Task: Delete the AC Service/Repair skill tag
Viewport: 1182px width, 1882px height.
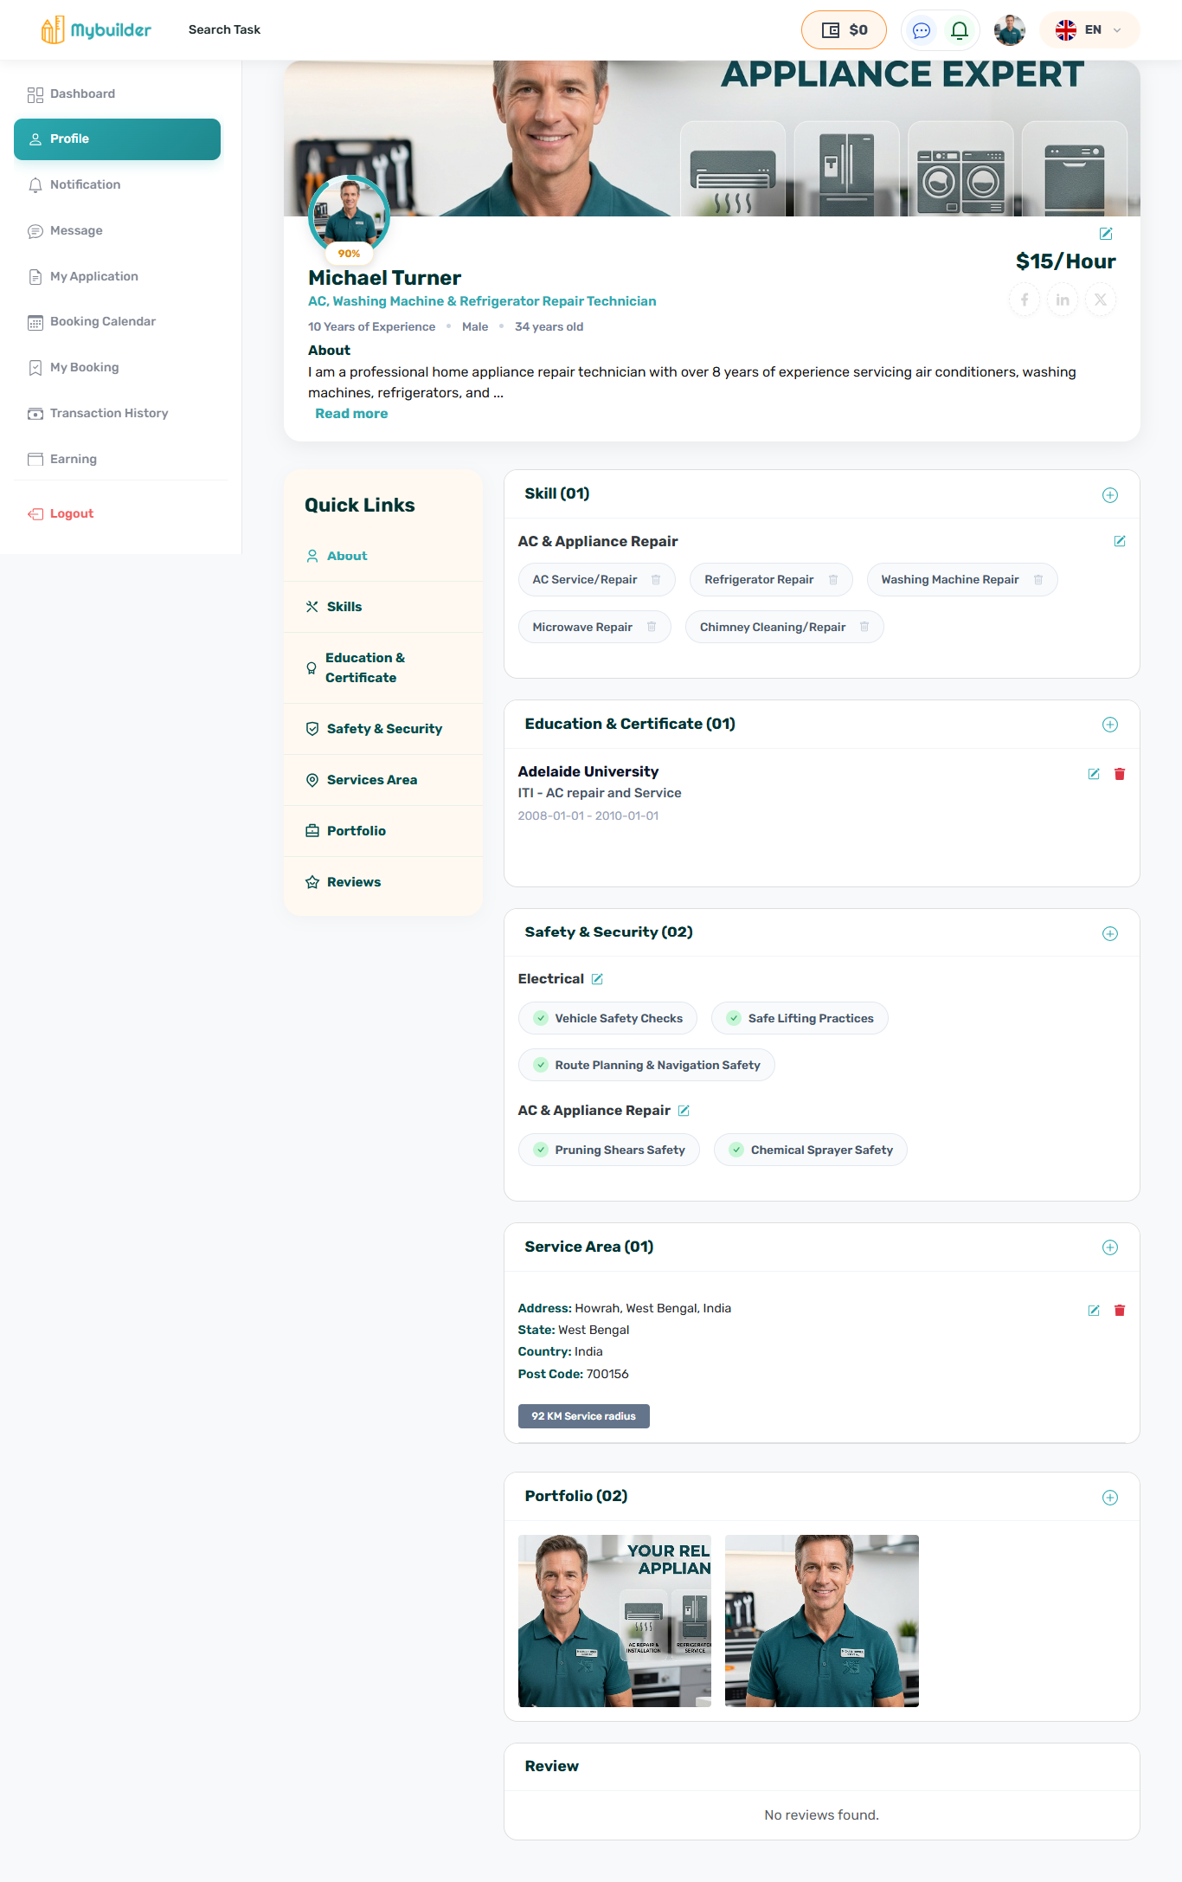Action: (x=656, y=580)
